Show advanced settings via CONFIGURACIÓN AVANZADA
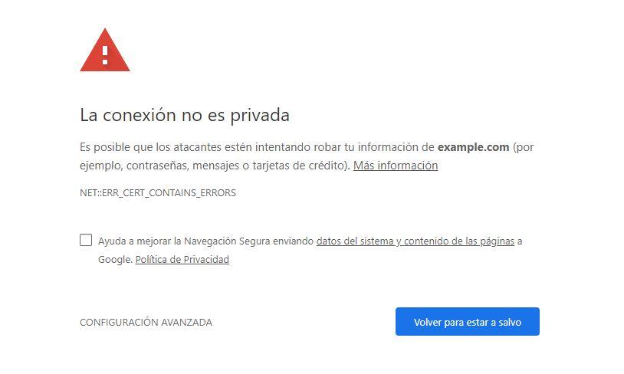Viewport: 624px width, 374px height. (x=146, y=323)
